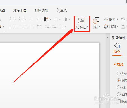Click the shape fill bucket icon in ribbon
Viewport: 127px width, 108px height.
(123, 19)
